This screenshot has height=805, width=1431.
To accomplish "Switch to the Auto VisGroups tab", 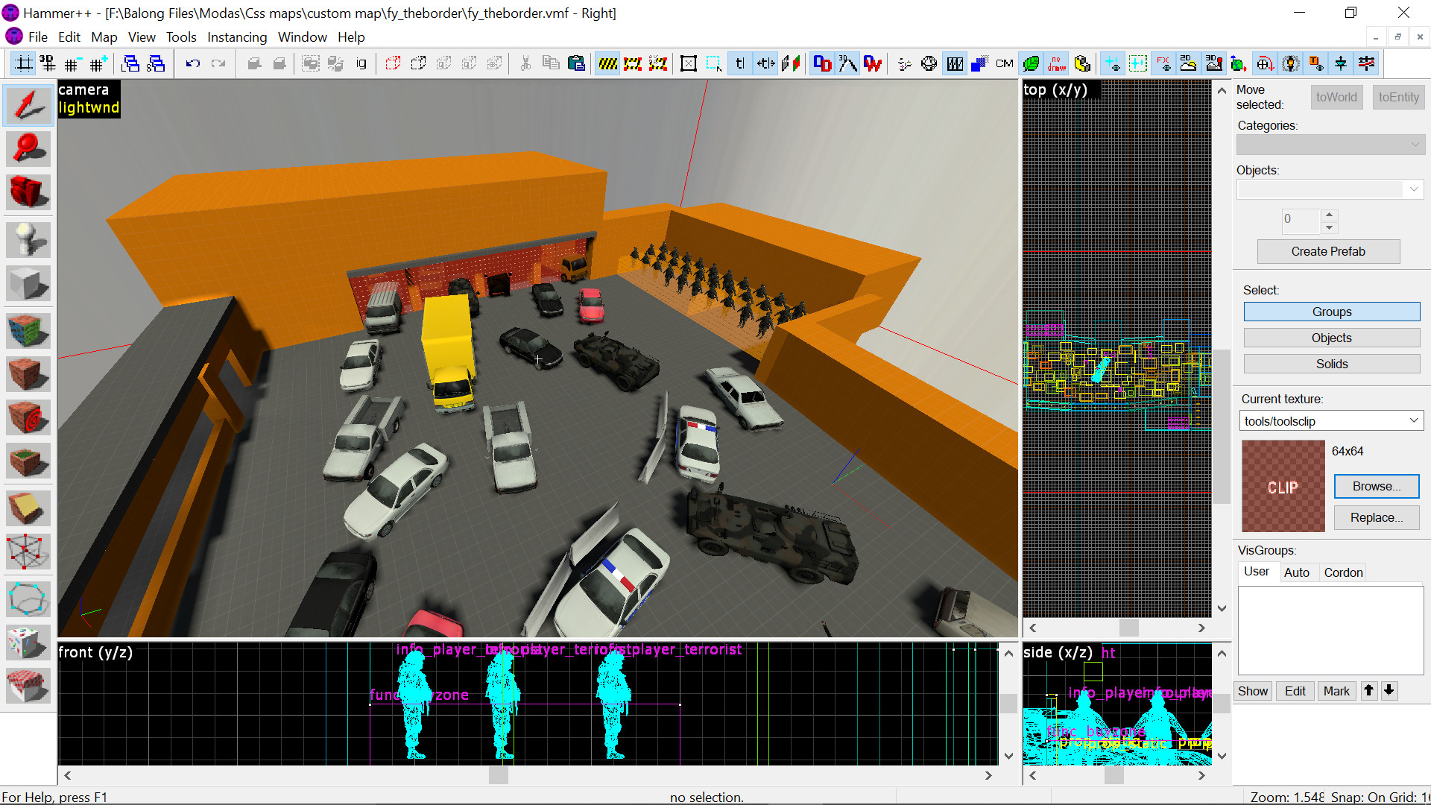I will (1296, 572).
